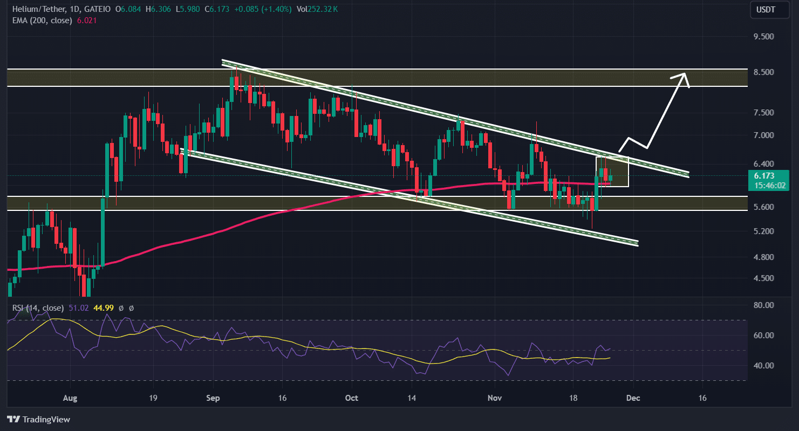Viewport: 799px width, 431px height.
Task: Click the Dec date on time axis
Action: point(633,398)
